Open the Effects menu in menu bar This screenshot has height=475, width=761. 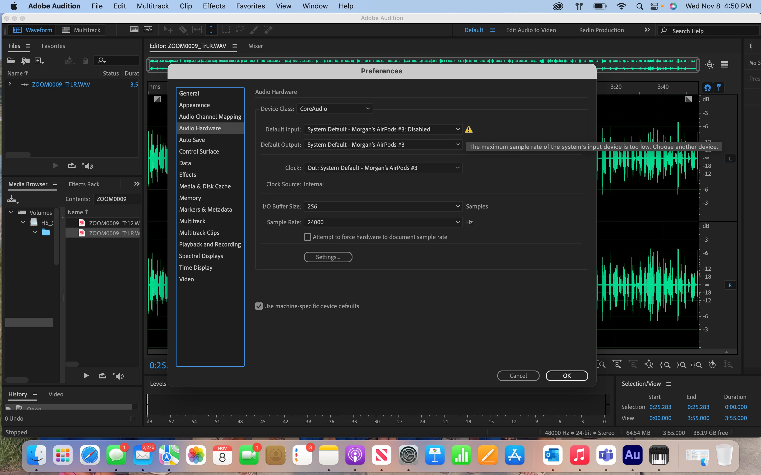(214, 6)
